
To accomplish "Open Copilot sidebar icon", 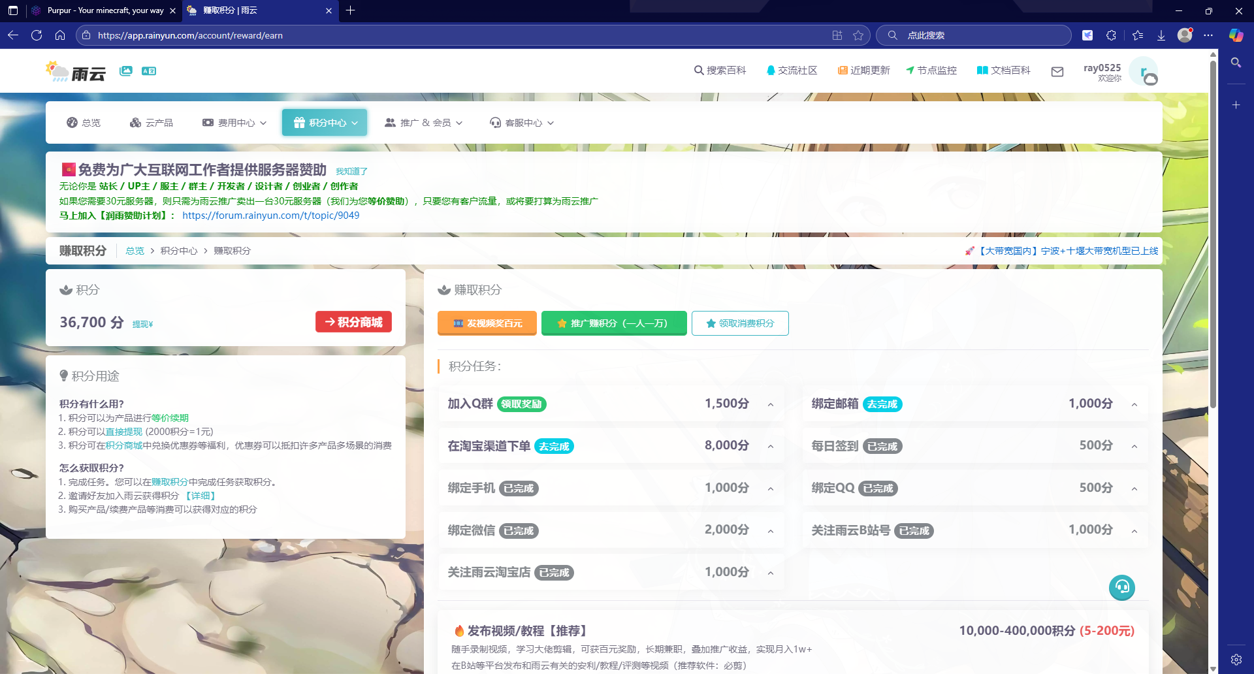I will pyautogui.click(x=1236, y=35).
